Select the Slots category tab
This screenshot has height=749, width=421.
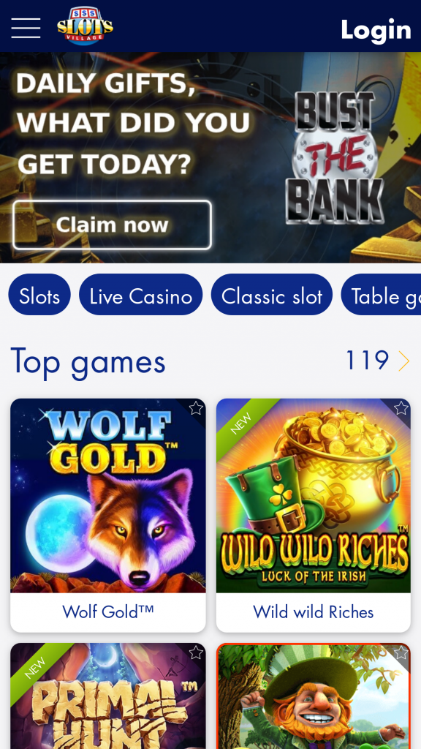click(39, 295)
